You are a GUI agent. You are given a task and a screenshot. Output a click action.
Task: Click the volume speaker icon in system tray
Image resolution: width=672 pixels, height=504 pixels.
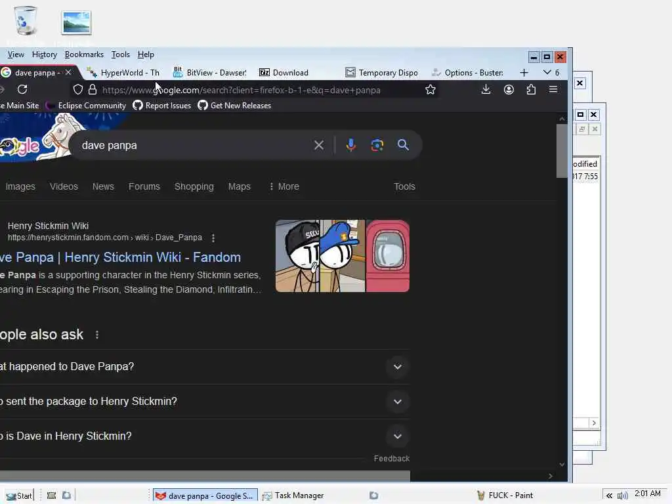coord(622,496)
